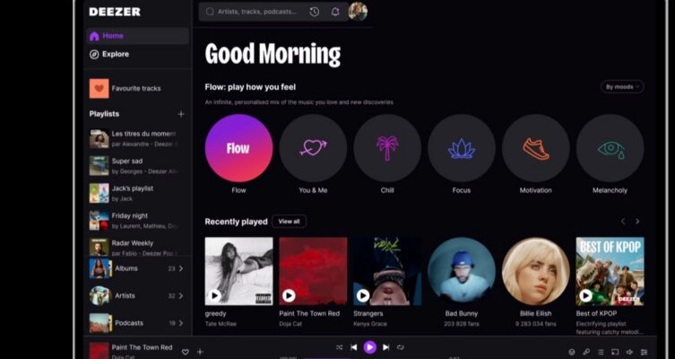Open the audio settings equalizer icon

click(x=644, y=352)
